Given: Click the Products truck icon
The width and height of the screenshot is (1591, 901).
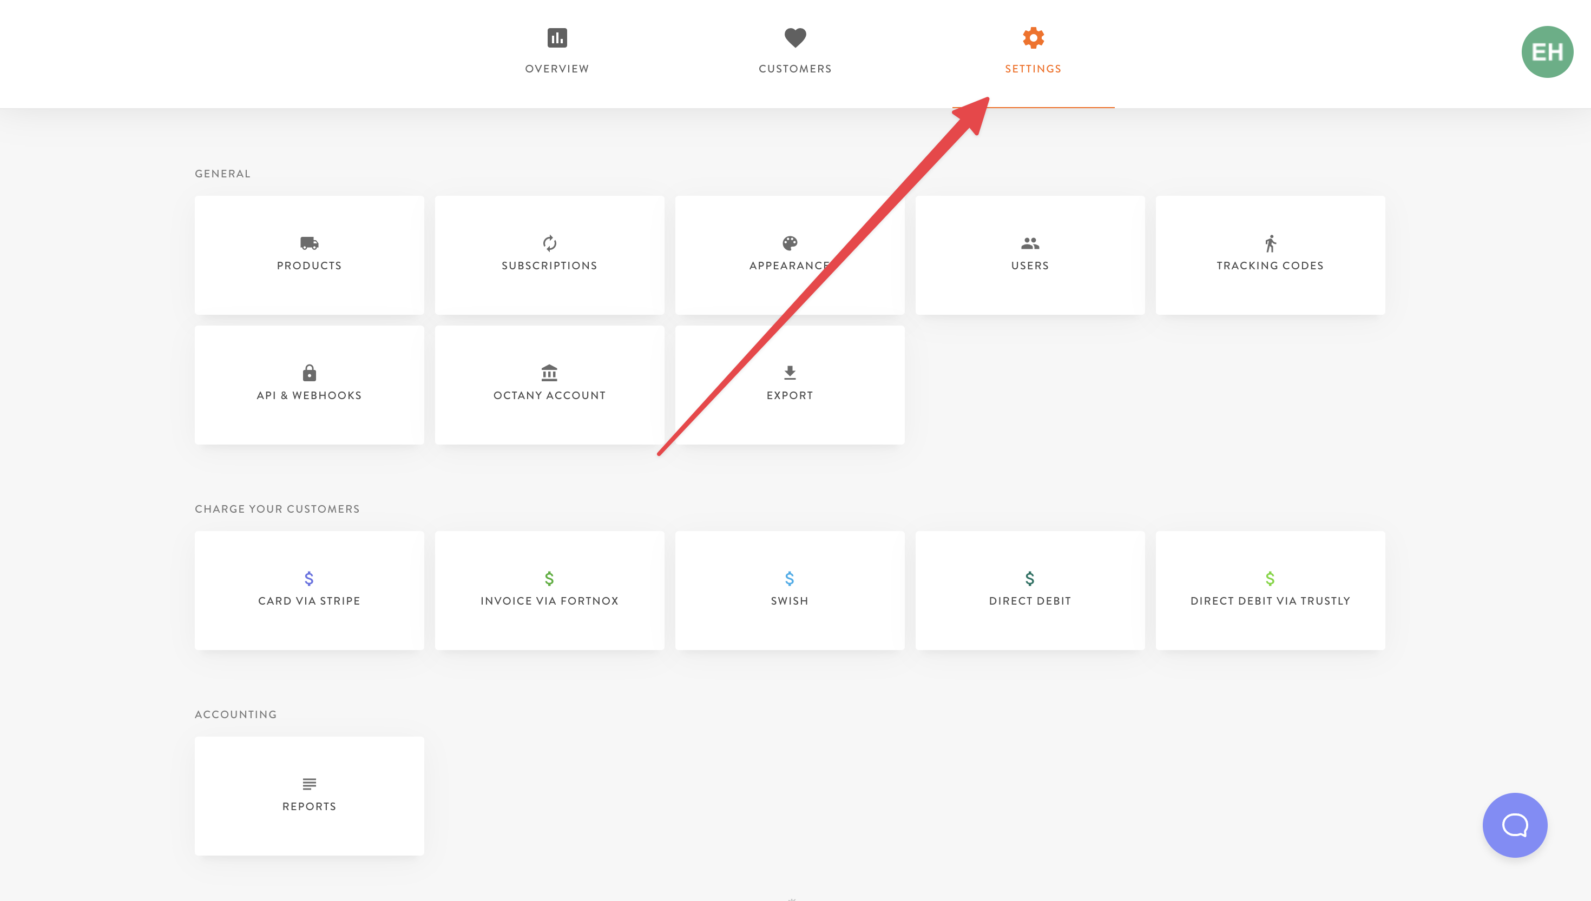Looking at the screenshot, I should (309, 243).
